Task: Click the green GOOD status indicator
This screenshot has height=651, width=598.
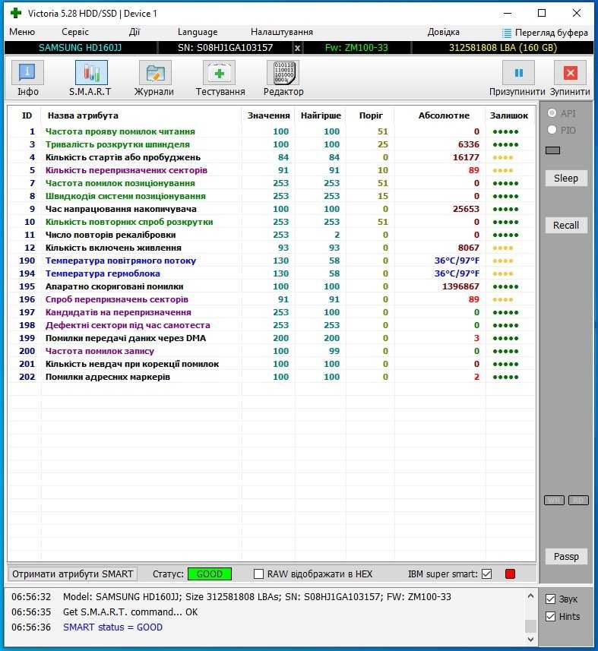Action: [x=209, y=574]
